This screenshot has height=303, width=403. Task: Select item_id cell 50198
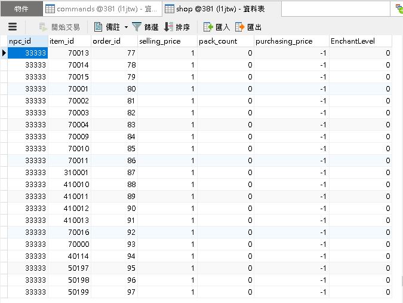point(69,280)
